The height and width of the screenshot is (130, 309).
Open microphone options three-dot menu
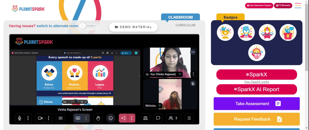(x=28, y=118)
